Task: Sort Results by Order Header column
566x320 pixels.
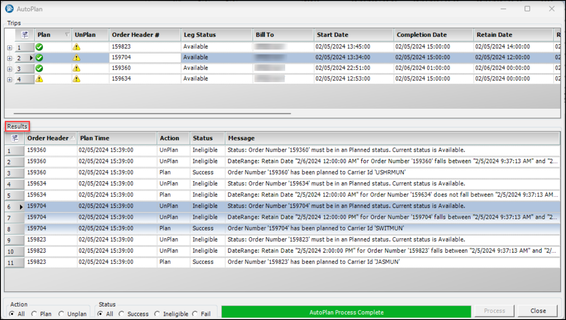Action: (48, 138)
